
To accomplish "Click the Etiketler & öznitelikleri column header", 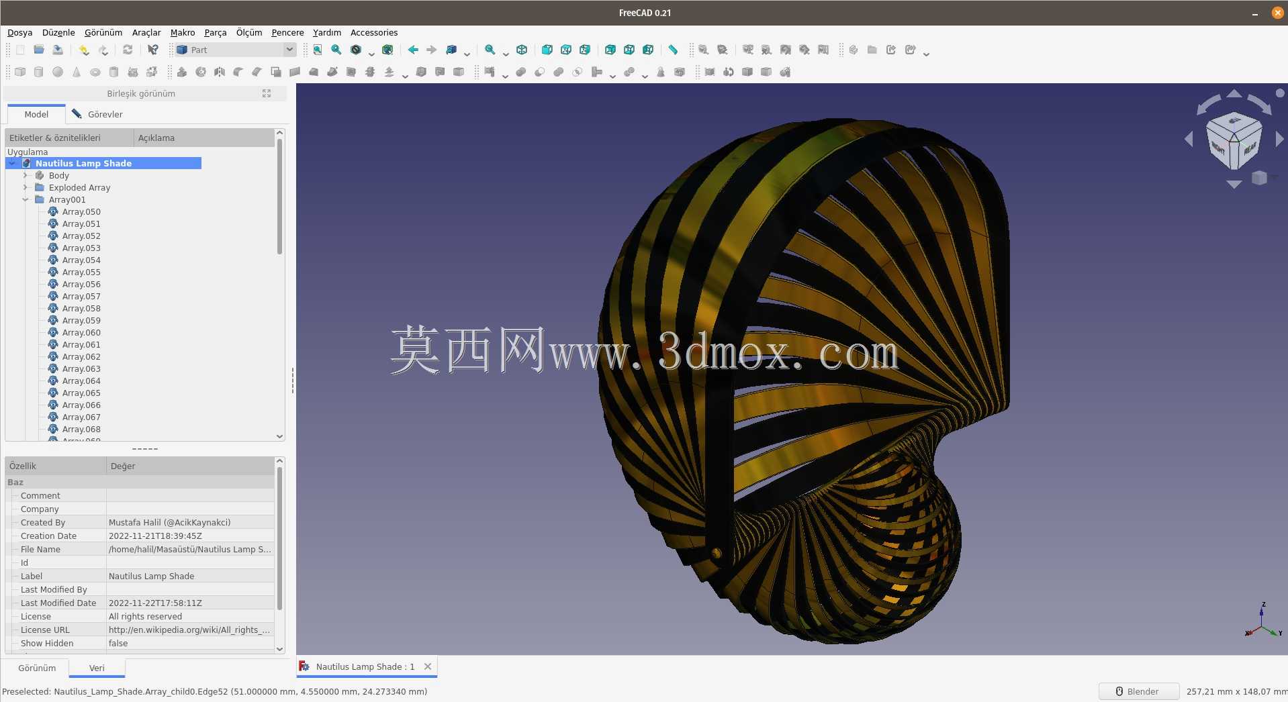I will tap(69, 138).
